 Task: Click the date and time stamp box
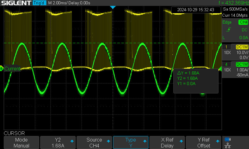(x=196, y=10)
